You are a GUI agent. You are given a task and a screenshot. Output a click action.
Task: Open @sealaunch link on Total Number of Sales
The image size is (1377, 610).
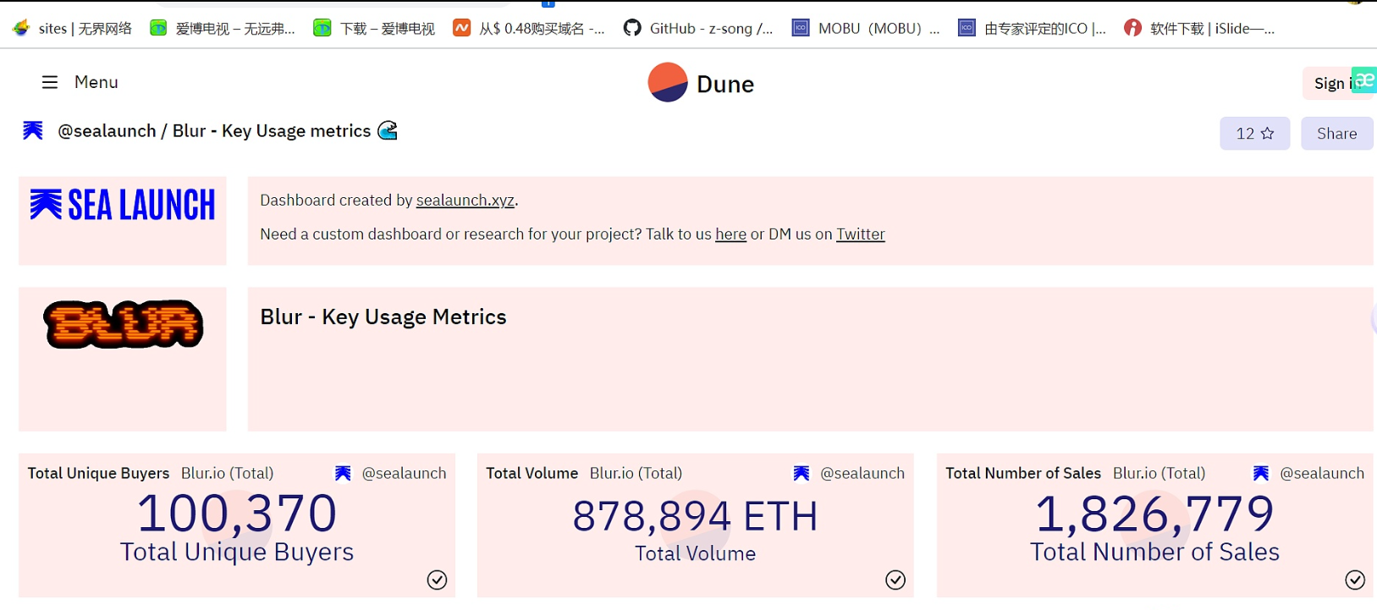tap(1321, 474)
